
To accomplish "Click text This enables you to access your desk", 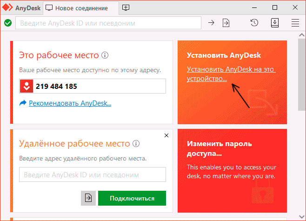I will (x=232, y=172).
